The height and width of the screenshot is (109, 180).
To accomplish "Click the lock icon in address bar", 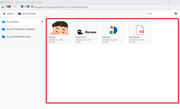I will [x=3, y=7].
